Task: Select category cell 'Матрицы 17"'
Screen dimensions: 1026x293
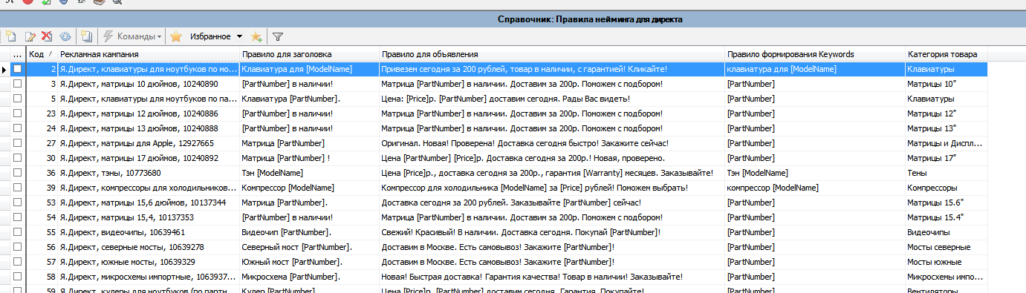Action: 946,158
